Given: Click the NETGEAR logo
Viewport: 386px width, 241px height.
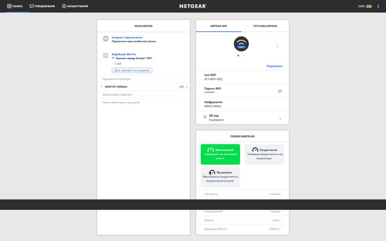Looking at the screenshot, I should tap(193, 6).
